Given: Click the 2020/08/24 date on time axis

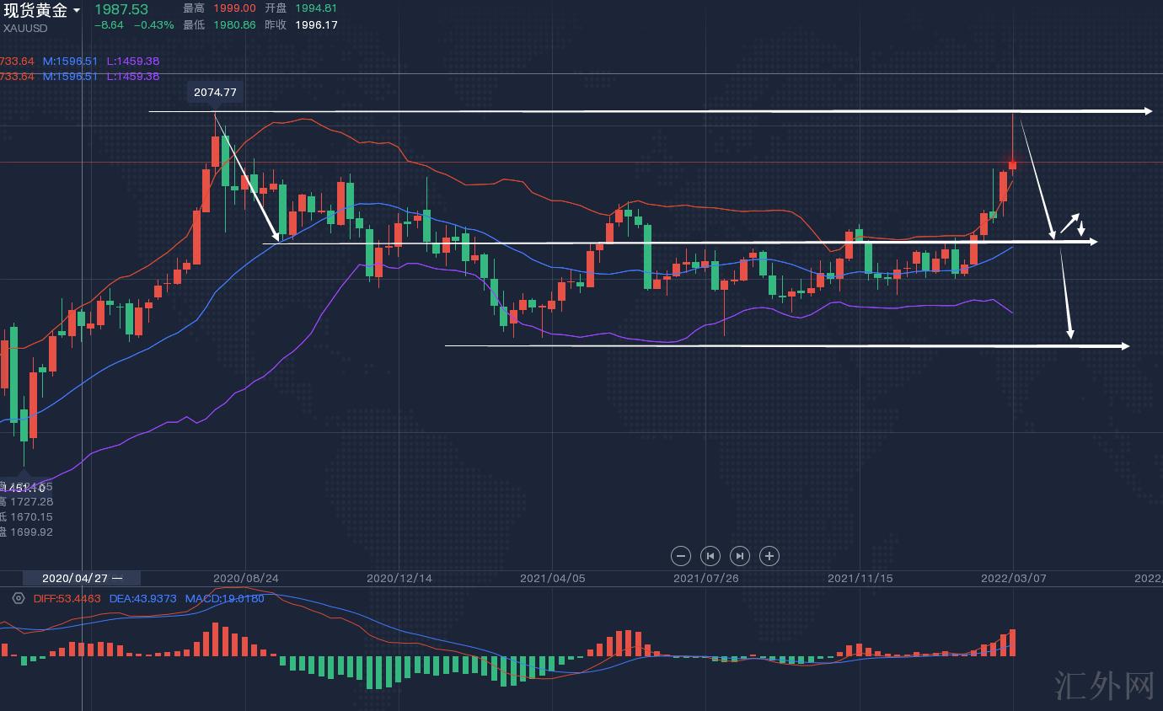Looking at the screenshot, I should point(245,579).
